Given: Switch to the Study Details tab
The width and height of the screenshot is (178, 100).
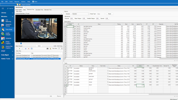Looking at the screenshot, I should coord(19,10).
